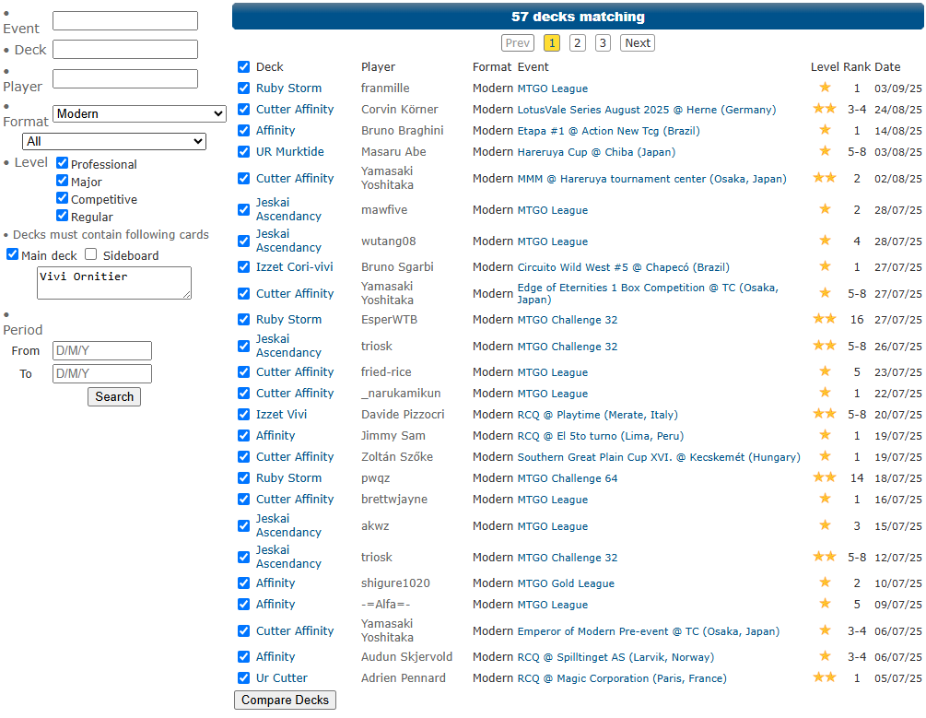926x718 pixels.
Task: Click the Event input field
Action: coord(125,20)
